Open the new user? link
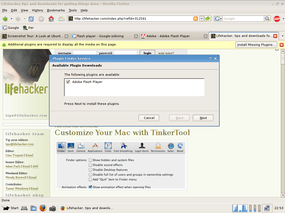This screenshot has height=213, width=285. [166, 53]
